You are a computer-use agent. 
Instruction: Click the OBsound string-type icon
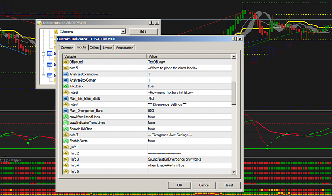pyautogui.click(x=66, y=62)
